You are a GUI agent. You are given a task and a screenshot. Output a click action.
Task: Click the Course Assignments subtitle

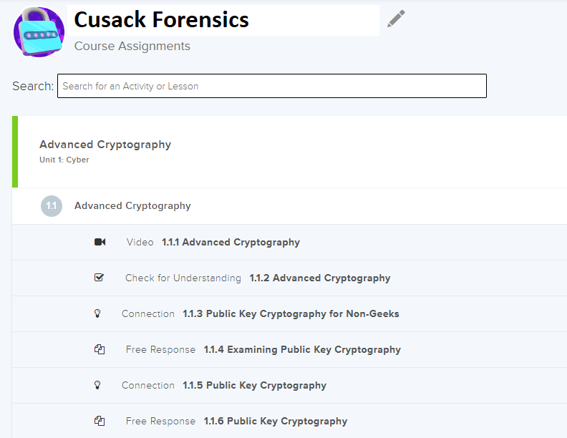point(132,46)
